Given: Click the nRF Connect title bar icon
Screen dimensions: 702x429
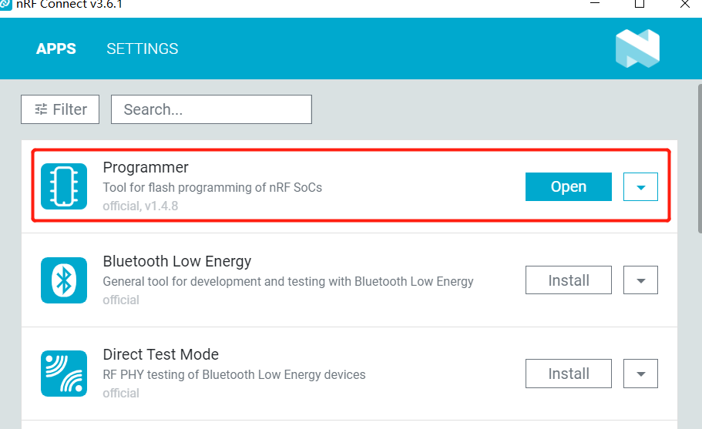Looking at the screenshot, I should 7,4.
